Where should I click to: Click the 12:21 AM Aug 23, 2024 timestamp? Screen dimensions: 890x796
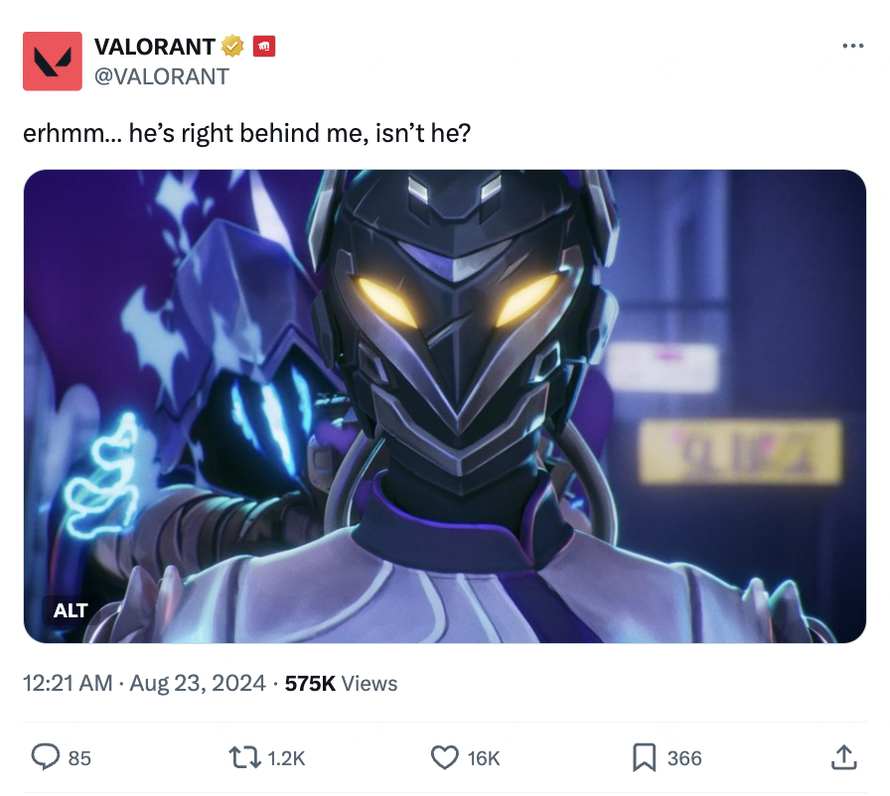click(144, 683)
